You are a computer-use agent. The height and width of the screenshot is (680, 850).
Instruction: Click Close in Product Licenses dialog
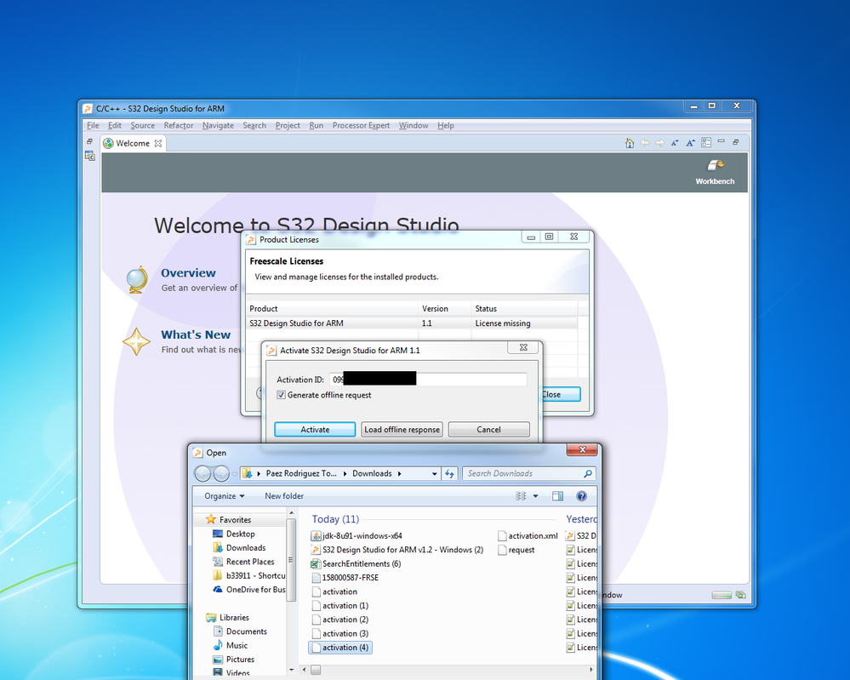pos(561,394)
